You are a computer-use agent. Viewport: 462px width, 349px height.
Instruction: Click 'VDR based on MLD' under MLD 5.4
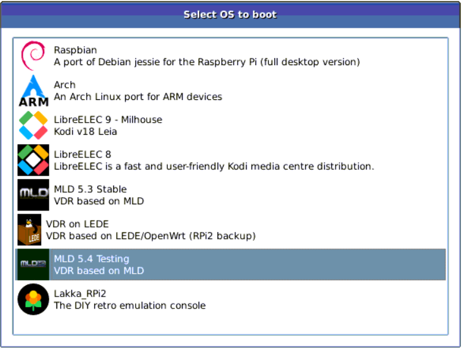click(99, 271)
